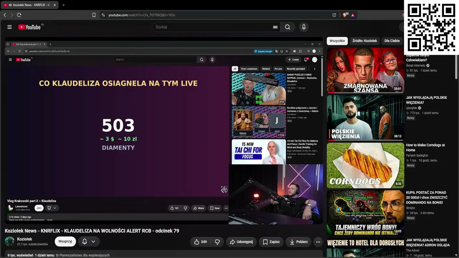Open the Corndogs video thumbnail
The width and height of the screenshot is (459, 258).
point(365,166)
